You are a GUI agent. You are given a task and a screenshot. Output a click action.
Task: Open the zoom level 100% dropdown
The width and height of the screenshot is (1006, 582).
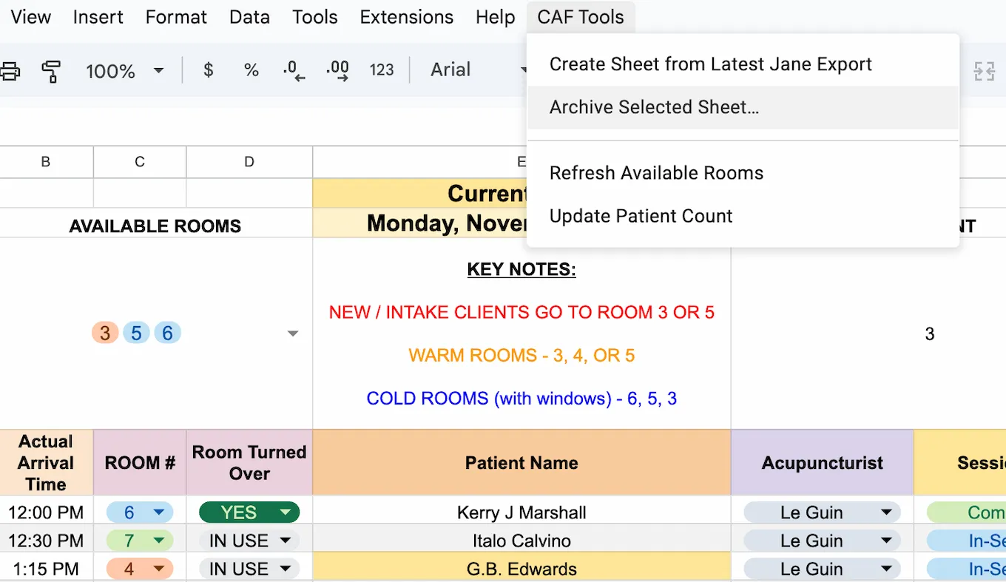click(124, 71)
